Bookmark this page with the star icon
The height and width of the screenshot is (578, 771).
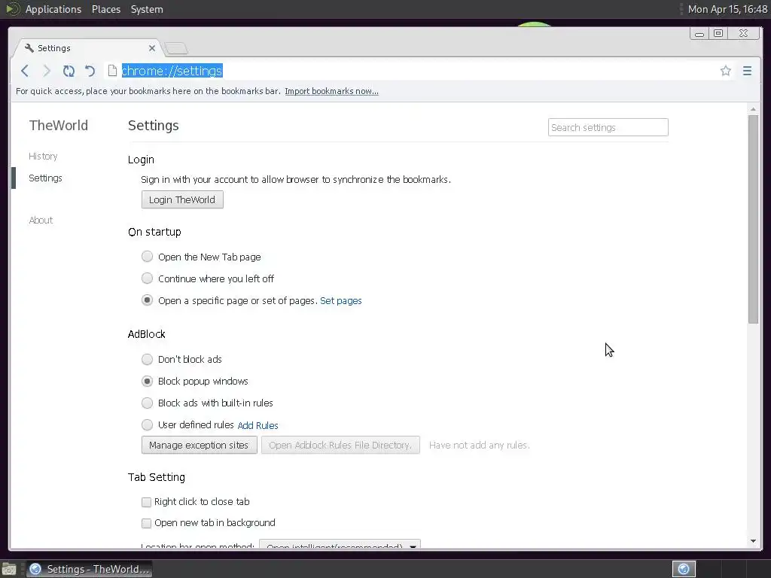tap(725, 71)
